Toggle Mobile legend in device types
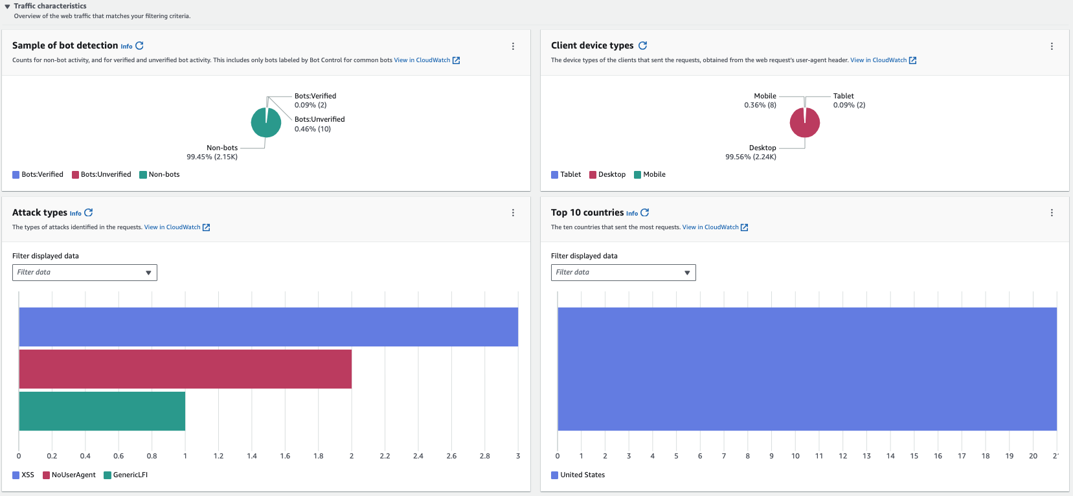Screen dimensions: 1073x496 click(649, 175)
